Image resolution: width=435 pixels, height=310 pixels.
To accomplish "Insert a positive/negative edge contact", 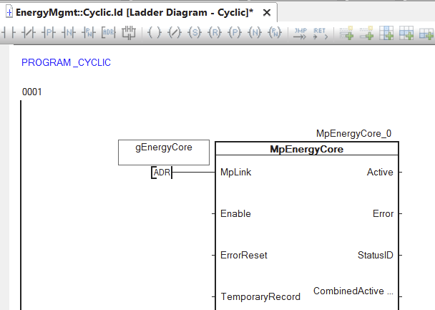I will tap(89, 33).
